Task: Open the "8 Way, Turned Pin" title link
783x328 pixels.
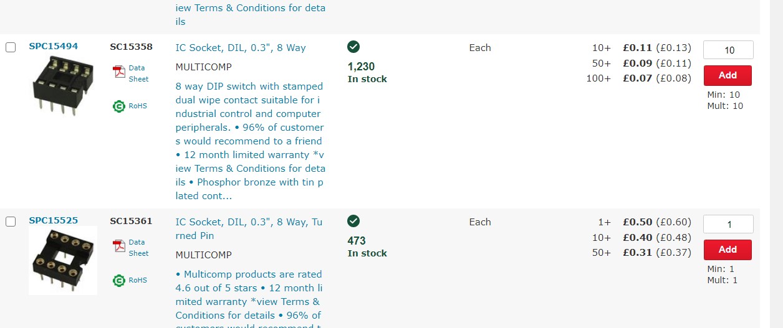Action: click(x=249, y=228)
